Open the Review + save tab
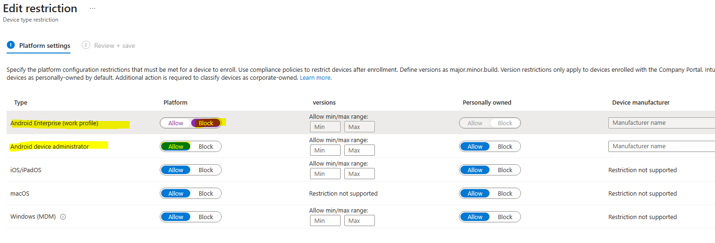This screenshot has width=715, height=243. tap(115, 46)
